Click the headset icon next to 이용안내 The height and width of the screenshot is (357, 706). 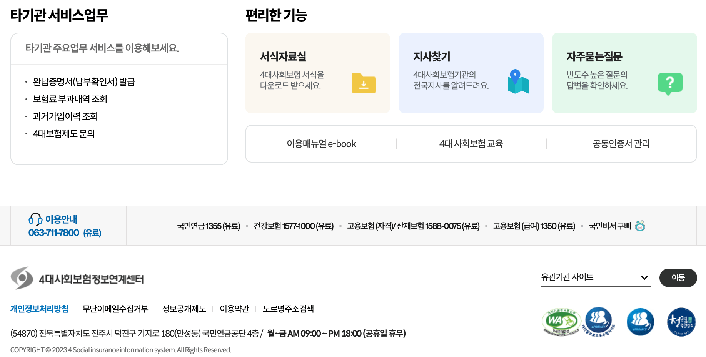click(35, 219)
